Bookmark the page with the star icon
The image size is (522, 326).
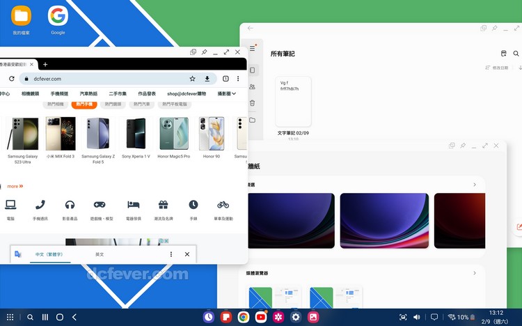[x=192, y=79]
